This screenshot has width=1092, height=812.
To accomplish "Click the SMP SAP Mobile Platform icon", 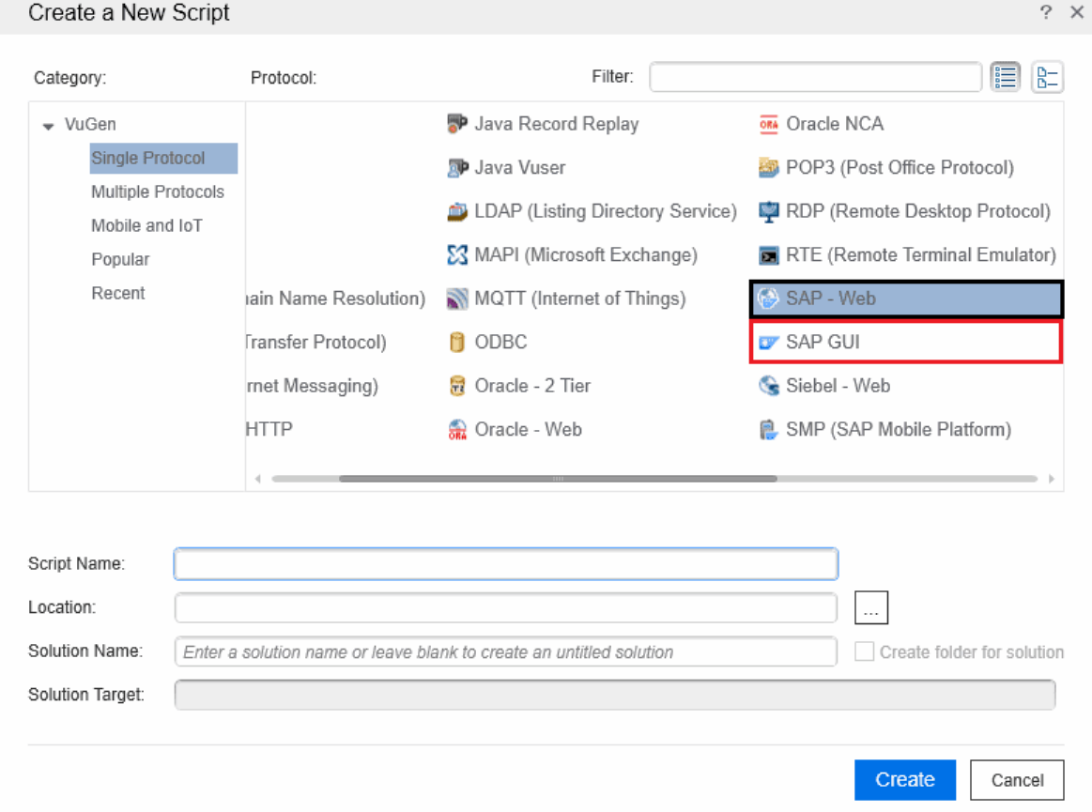I will coord(768,430).
